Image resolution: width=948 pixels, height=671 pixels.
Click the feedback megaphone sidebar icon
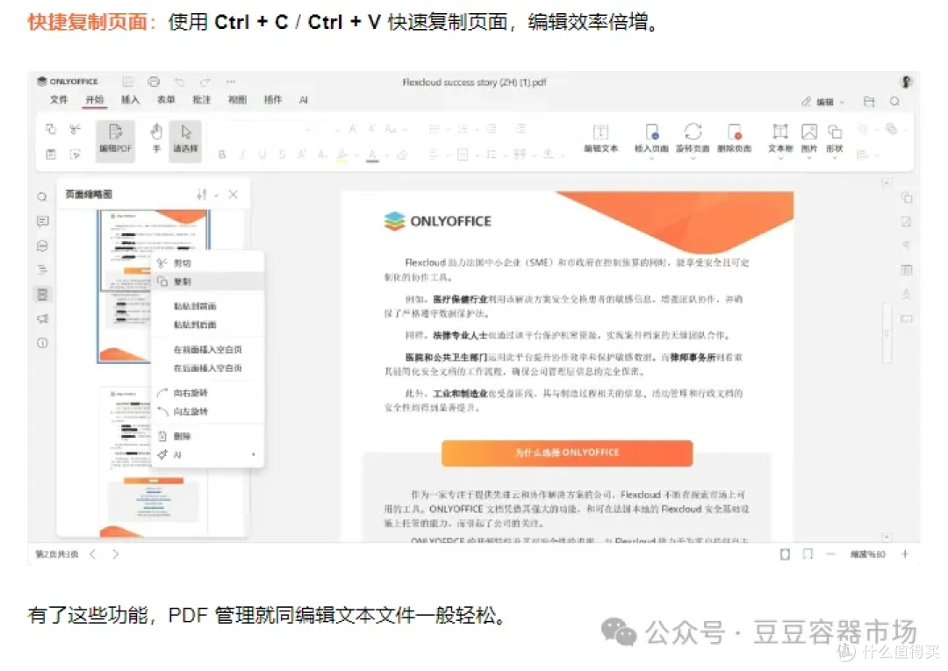coord(42,318)
